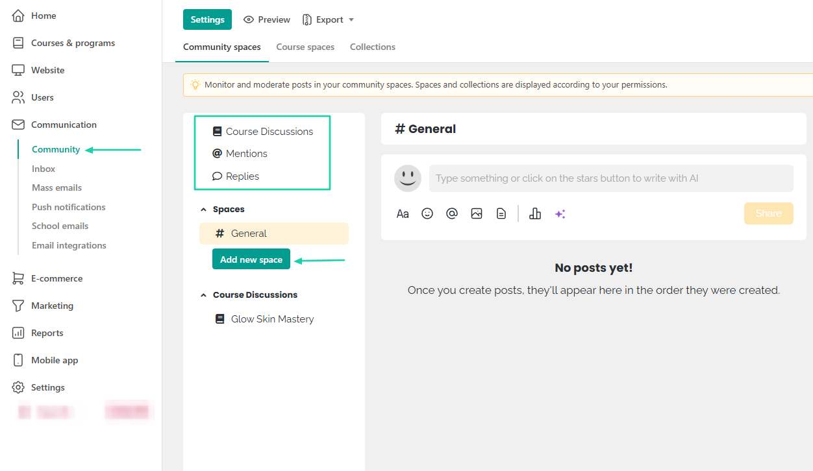Open the Marketing section
Screen dimensions: 813x471
[52, 306]
